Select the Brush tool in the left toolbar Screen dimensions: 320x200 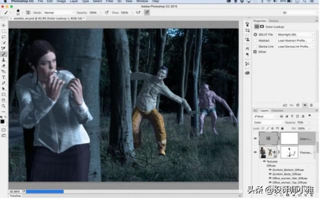4,54
